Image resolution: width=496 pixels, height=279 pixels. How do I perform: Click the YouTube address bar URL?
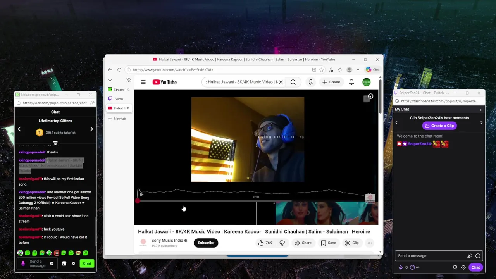173,70
